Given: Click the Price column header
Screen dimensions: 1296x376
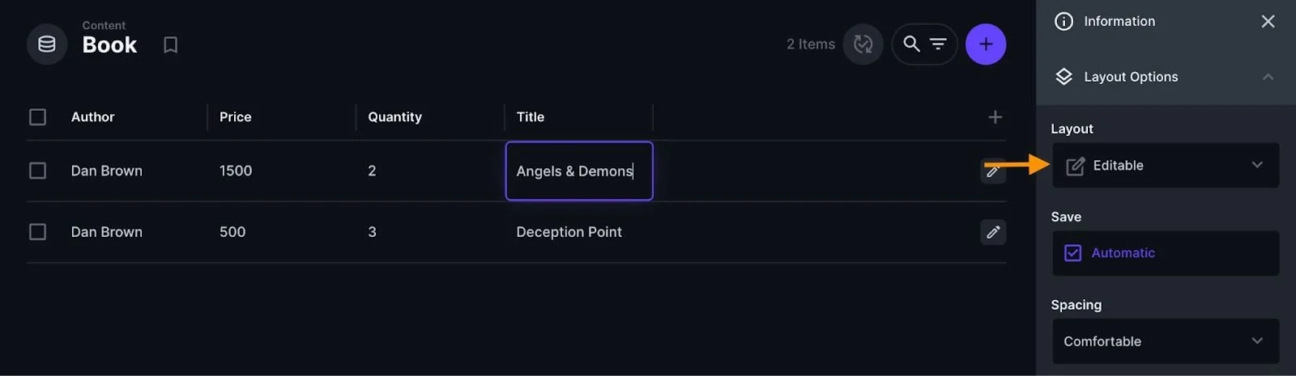Looking at the screenshot, I should [x=235, y=117].
